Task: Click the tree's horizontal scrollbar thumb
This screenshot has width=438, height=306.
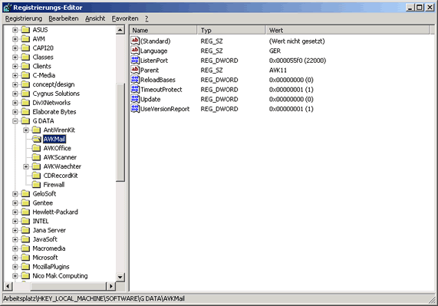Action: (x=68, y=286)
